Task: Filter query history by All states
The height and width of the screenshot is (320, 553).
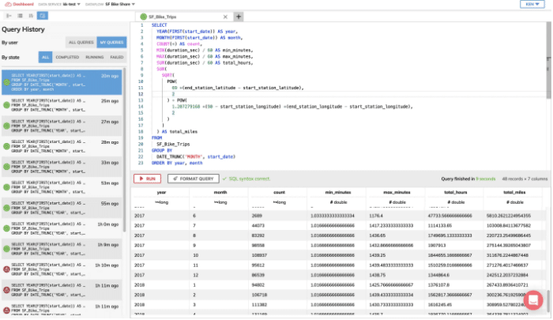Action: 45,57
